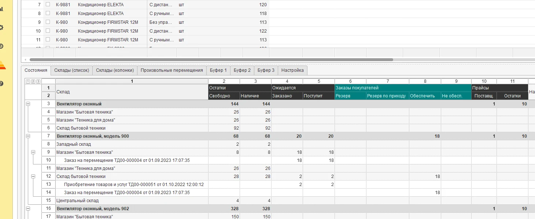535x219 pixels.
Task: Collapse 'Склад бытовой техники' node with 28 in stock
Action: pos(33,177)
